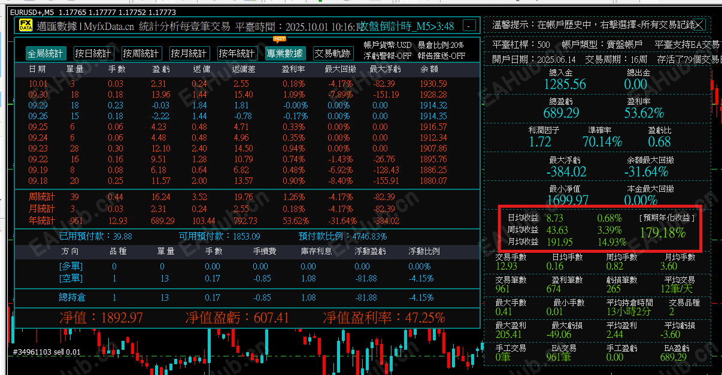Click the 年統計 summary row label
Viewport: 722px width, 375px height.
pyautogui.click(x=42, y=221)
